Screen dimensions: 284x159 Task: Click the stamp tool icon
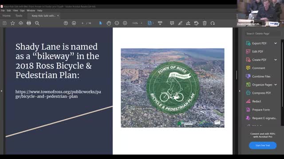pyautogui.click(x=196, y=23)
